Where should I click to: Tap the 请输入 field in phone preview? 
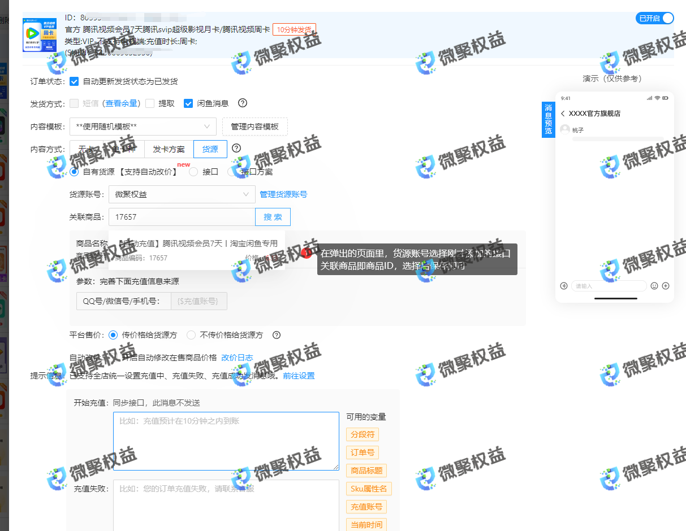point(609,286)
